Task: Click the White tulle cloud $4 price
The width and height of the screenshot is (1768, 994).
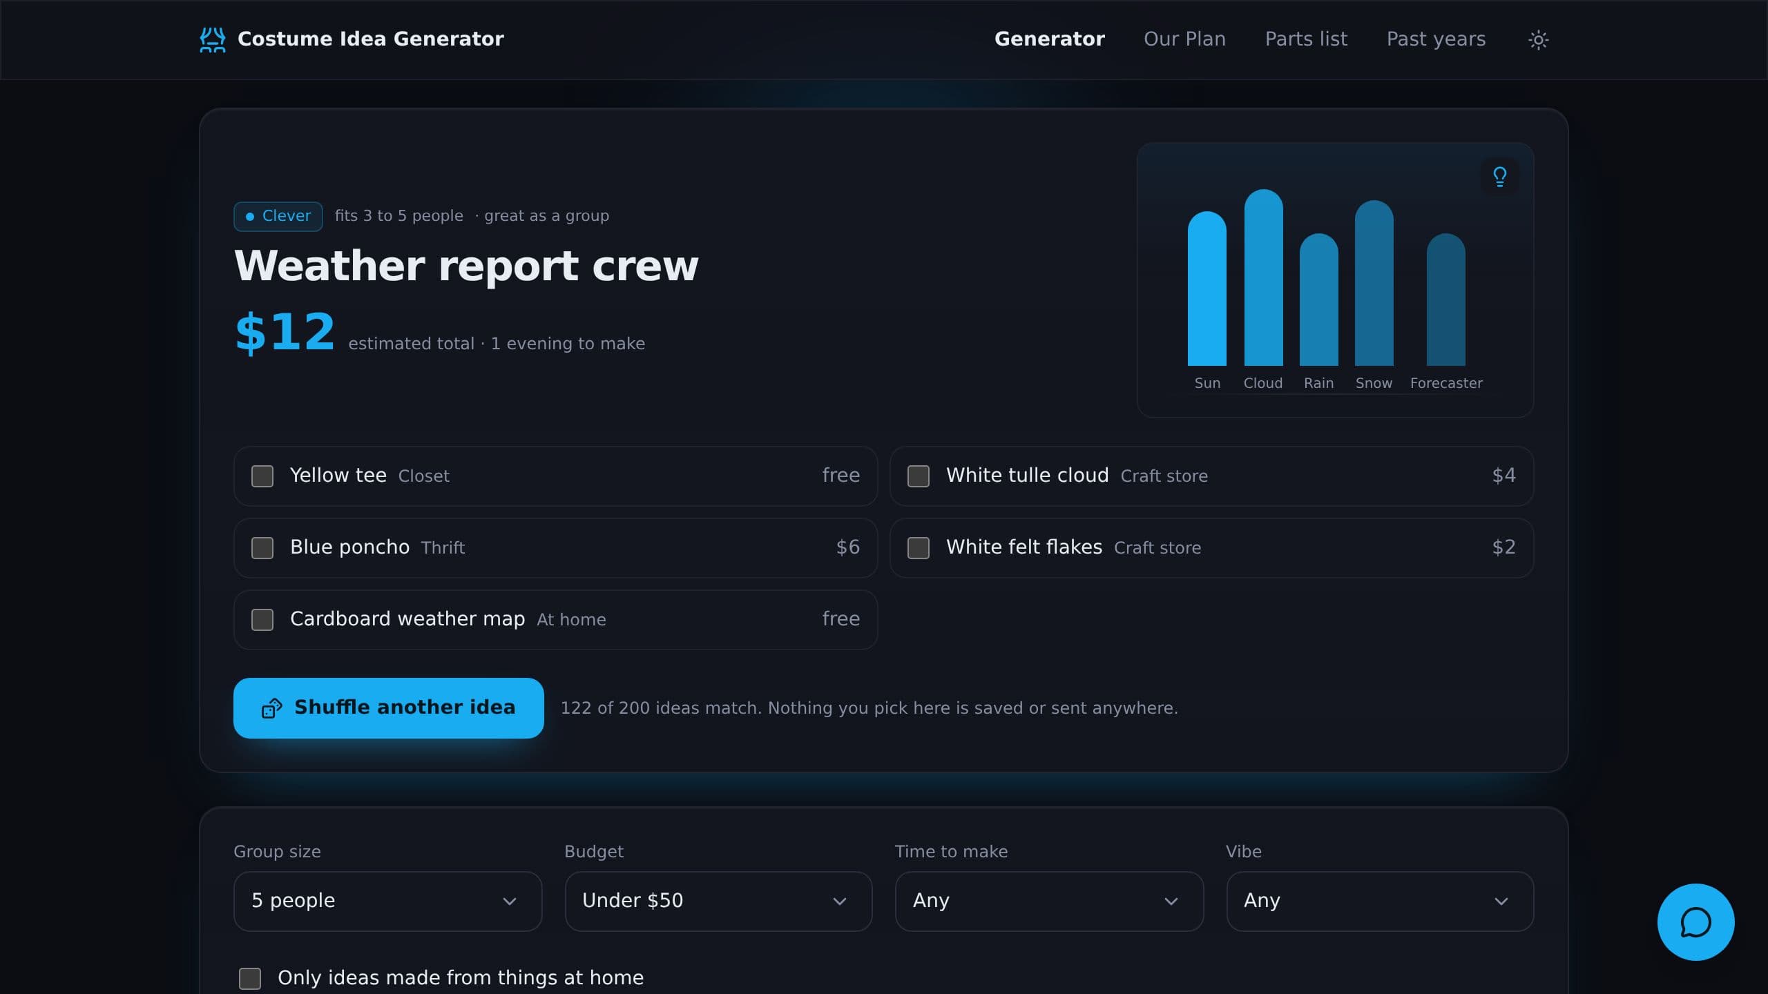Action: [x=1503, y=476]
